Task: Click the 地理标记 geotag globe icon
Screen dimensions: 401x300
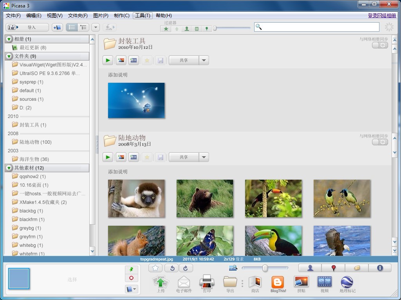Action: (347, 282)
